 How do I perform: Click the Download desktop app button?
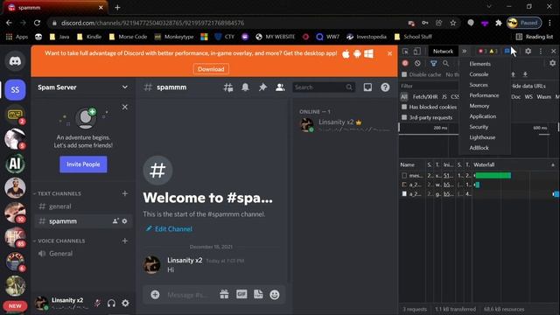click(211, 69)
